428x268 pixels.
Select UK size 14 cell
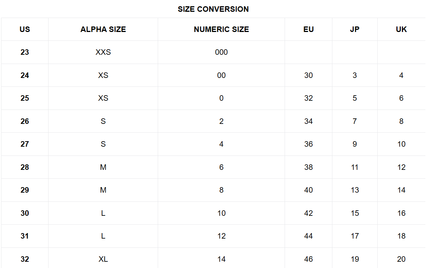coord(401,190)
